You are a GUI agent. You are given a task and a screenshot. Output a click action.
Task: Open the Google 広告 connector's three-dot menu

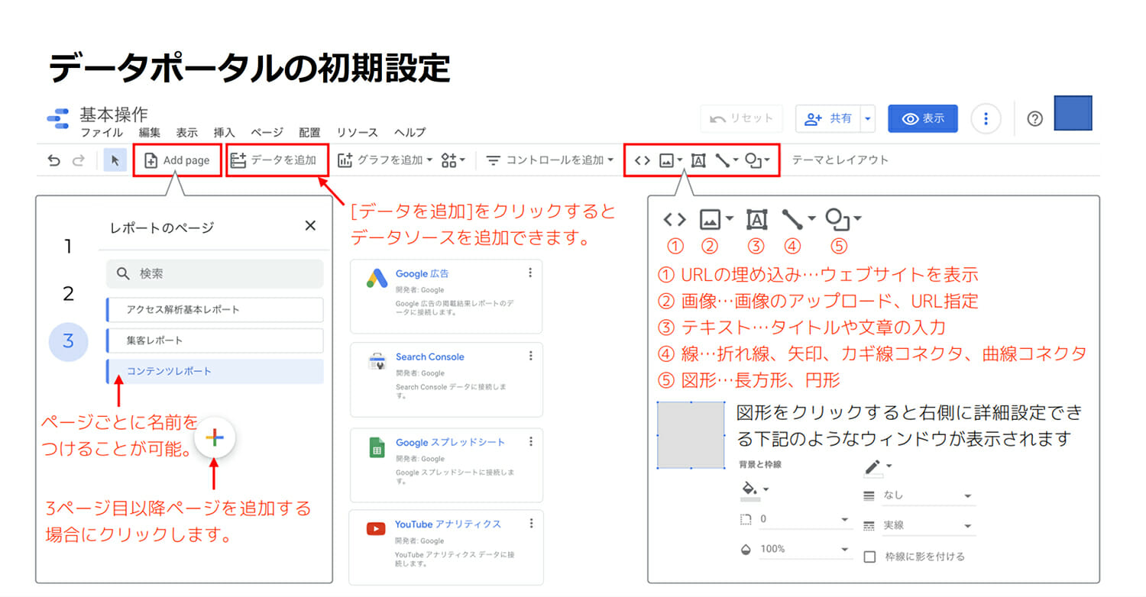pyautogui.click(x=530, y=273)
